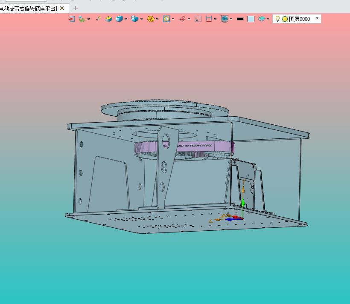
Task: Click the blue shaded cube display icon
Action: [x=119, y=19]
